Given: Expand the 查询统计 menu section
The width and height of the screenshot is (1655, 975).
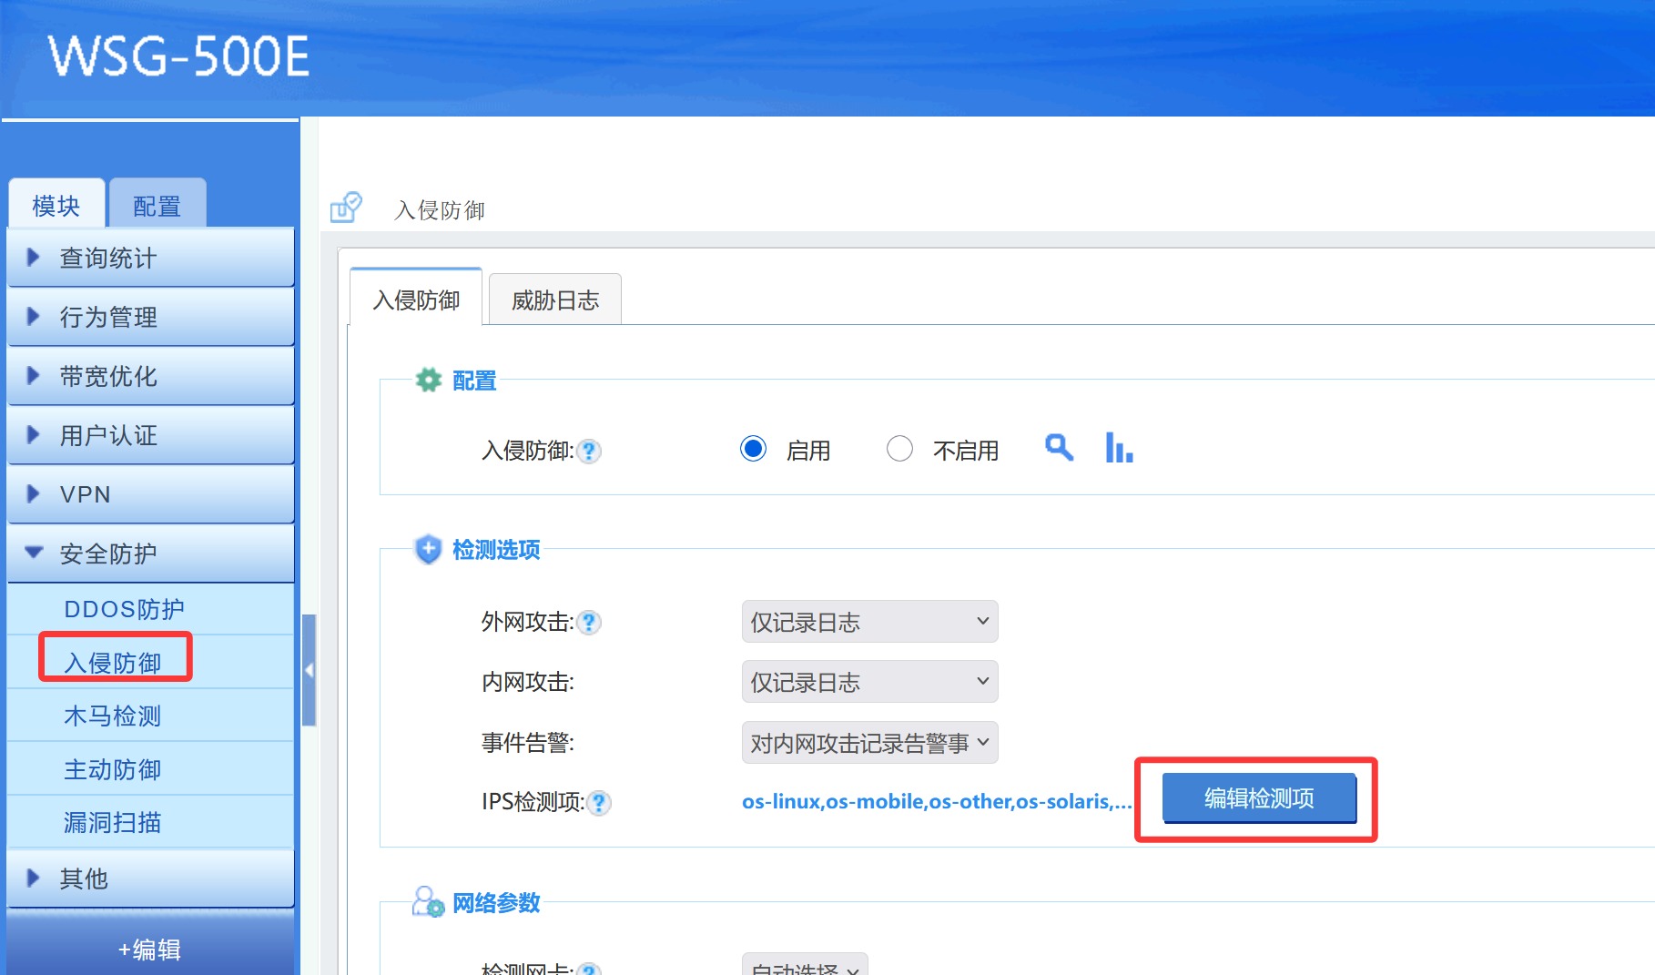Looking at the screenshot, I should pos(151,258).
